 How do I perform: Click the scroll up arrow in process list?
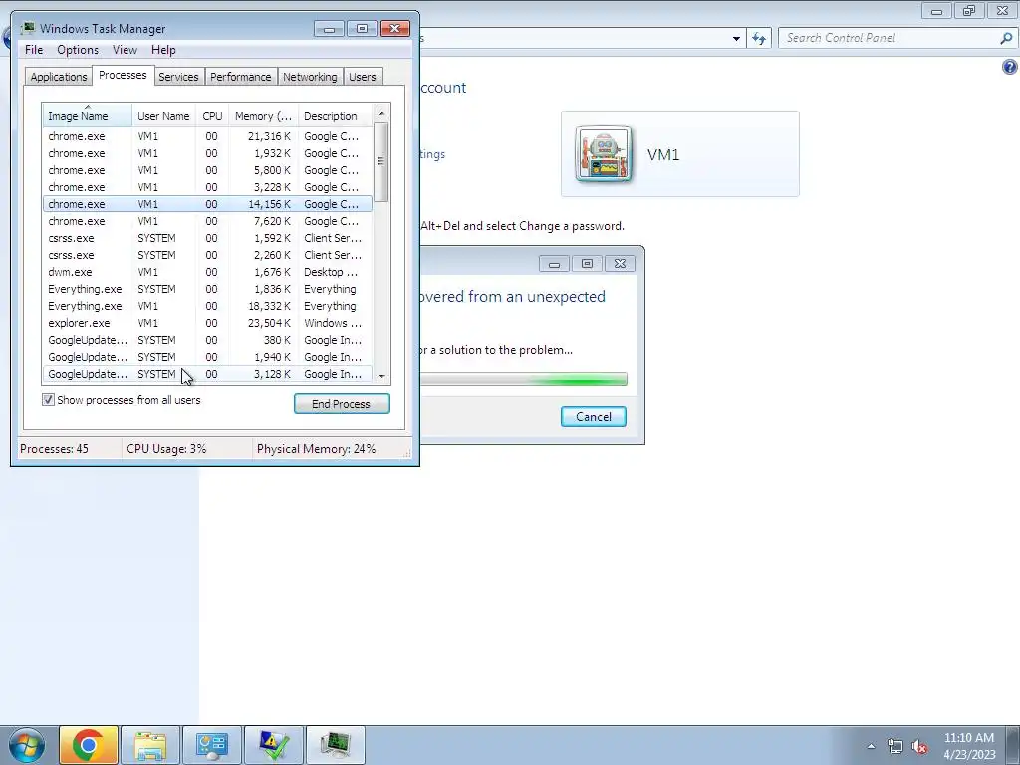click(x=382, y=113)
